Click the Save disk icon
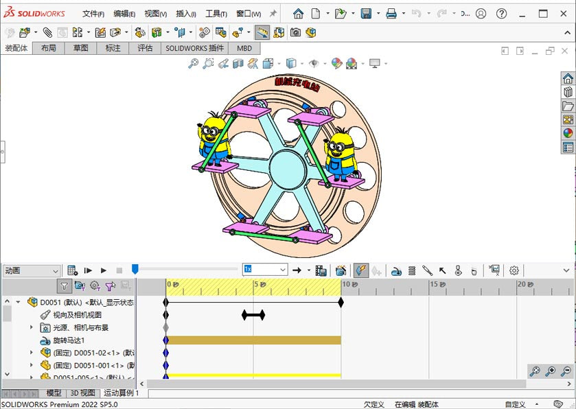576x409 pixels. tap(366, 14)
